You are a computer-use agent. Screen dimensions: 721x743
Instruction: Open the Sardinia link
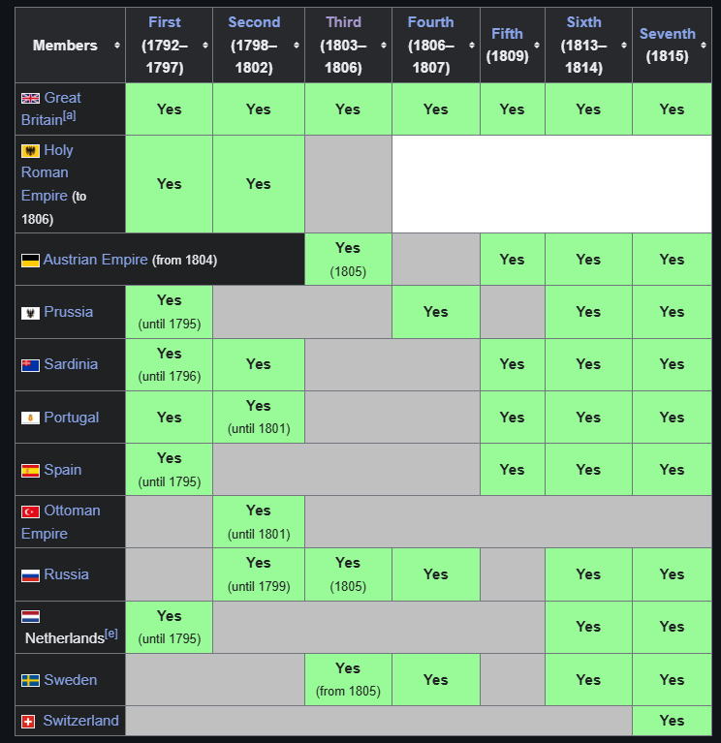pyautogui.click(x=71, y=364)
